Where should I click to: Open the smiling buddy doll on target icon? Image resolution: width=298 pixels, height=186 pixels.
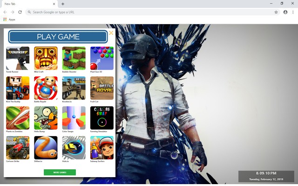pyautogui.click(x=46, y=88)
